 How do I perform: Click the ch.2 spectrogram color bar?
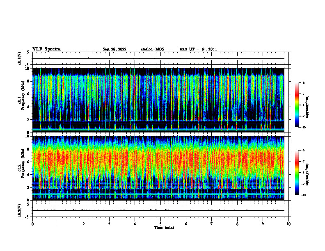pos(297,173)
